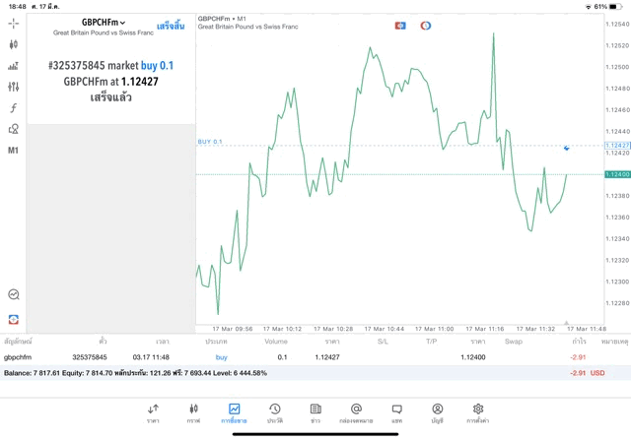Image resolution: width=631 pixels, height=440 pixels.
Task: Select the crosshair cursor tool
Action: (13, 24)
